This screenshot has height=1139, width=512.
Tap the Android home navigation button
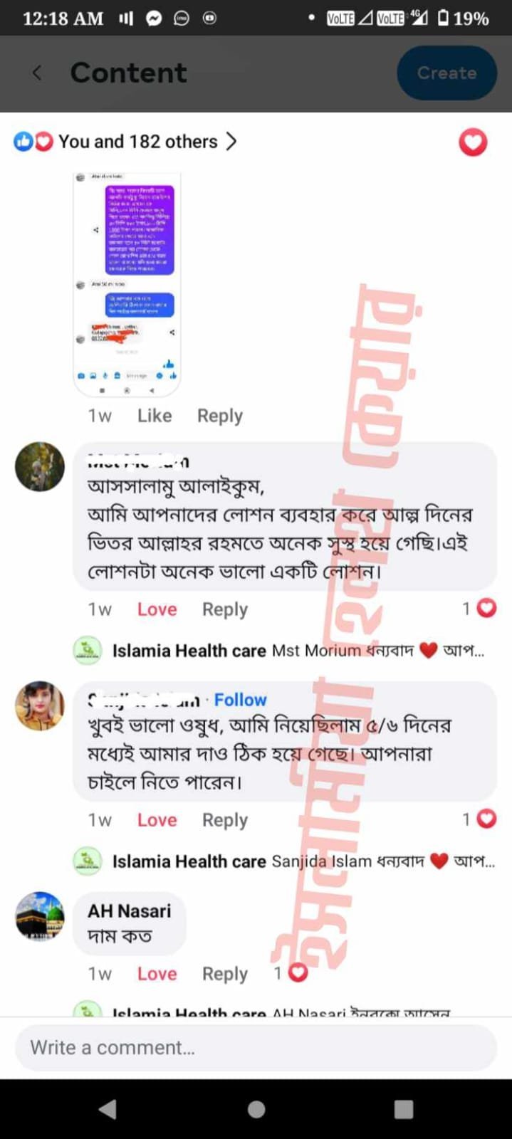click(x=256, y=1108)
